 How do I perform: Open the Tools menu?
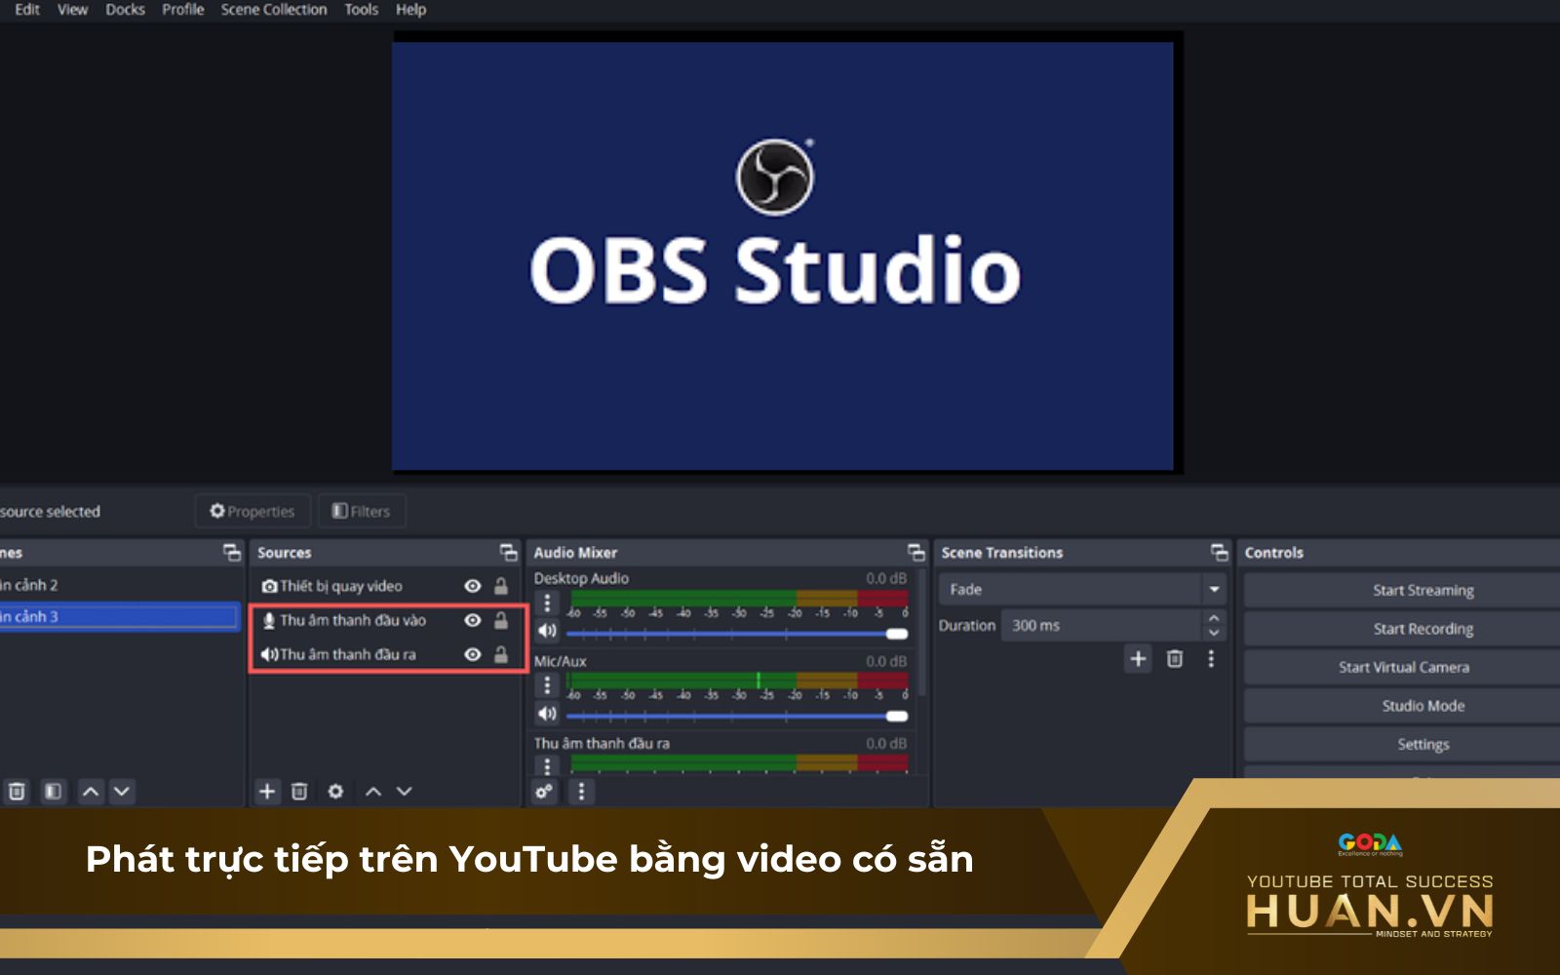pyautogui.click(x=361, y=10)
